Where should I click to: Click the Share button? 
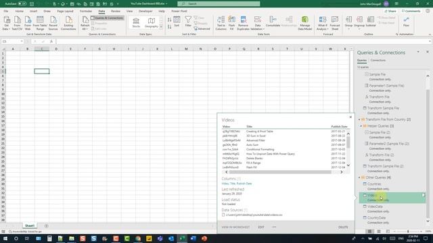click(390, 11)
